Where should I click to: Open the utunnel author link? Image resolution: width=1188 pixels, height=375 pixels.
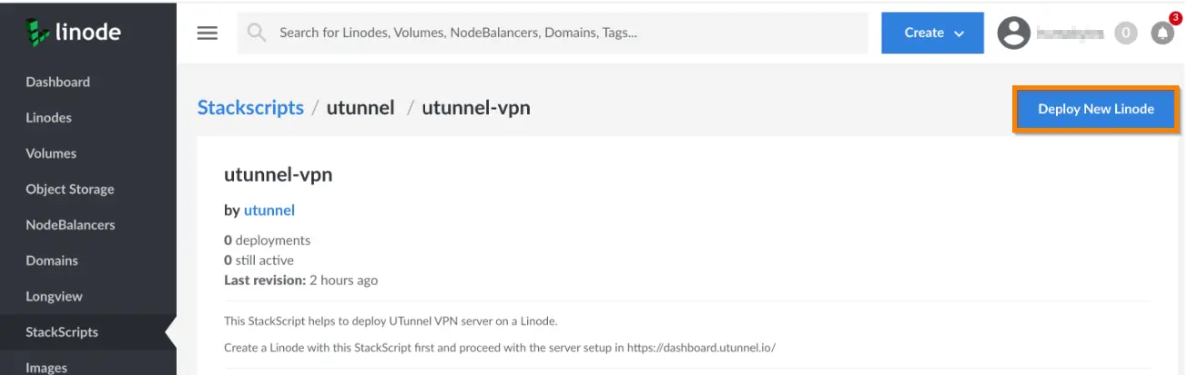pyautogui.click(x=269, y=210)
